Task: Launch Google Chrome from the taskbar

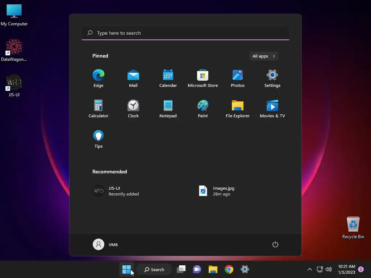Action: [x=229, y=269]
